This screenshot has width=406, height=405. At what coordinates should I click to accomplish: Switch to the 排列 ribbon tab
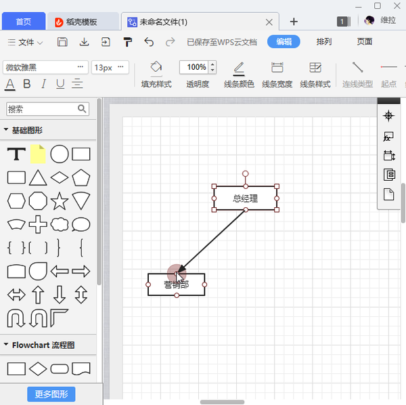[x=324, y=42]
